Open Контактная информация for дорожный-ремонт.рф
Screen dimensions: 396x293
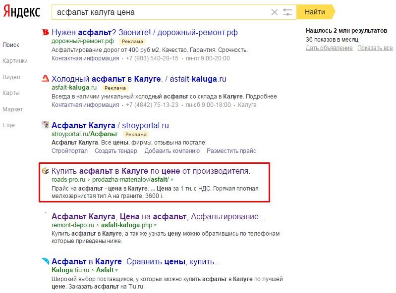[x=85, y=58]
